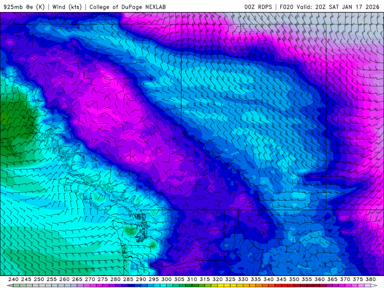
Task: Select the 350 value on the color scale
Action: point(294,279)
